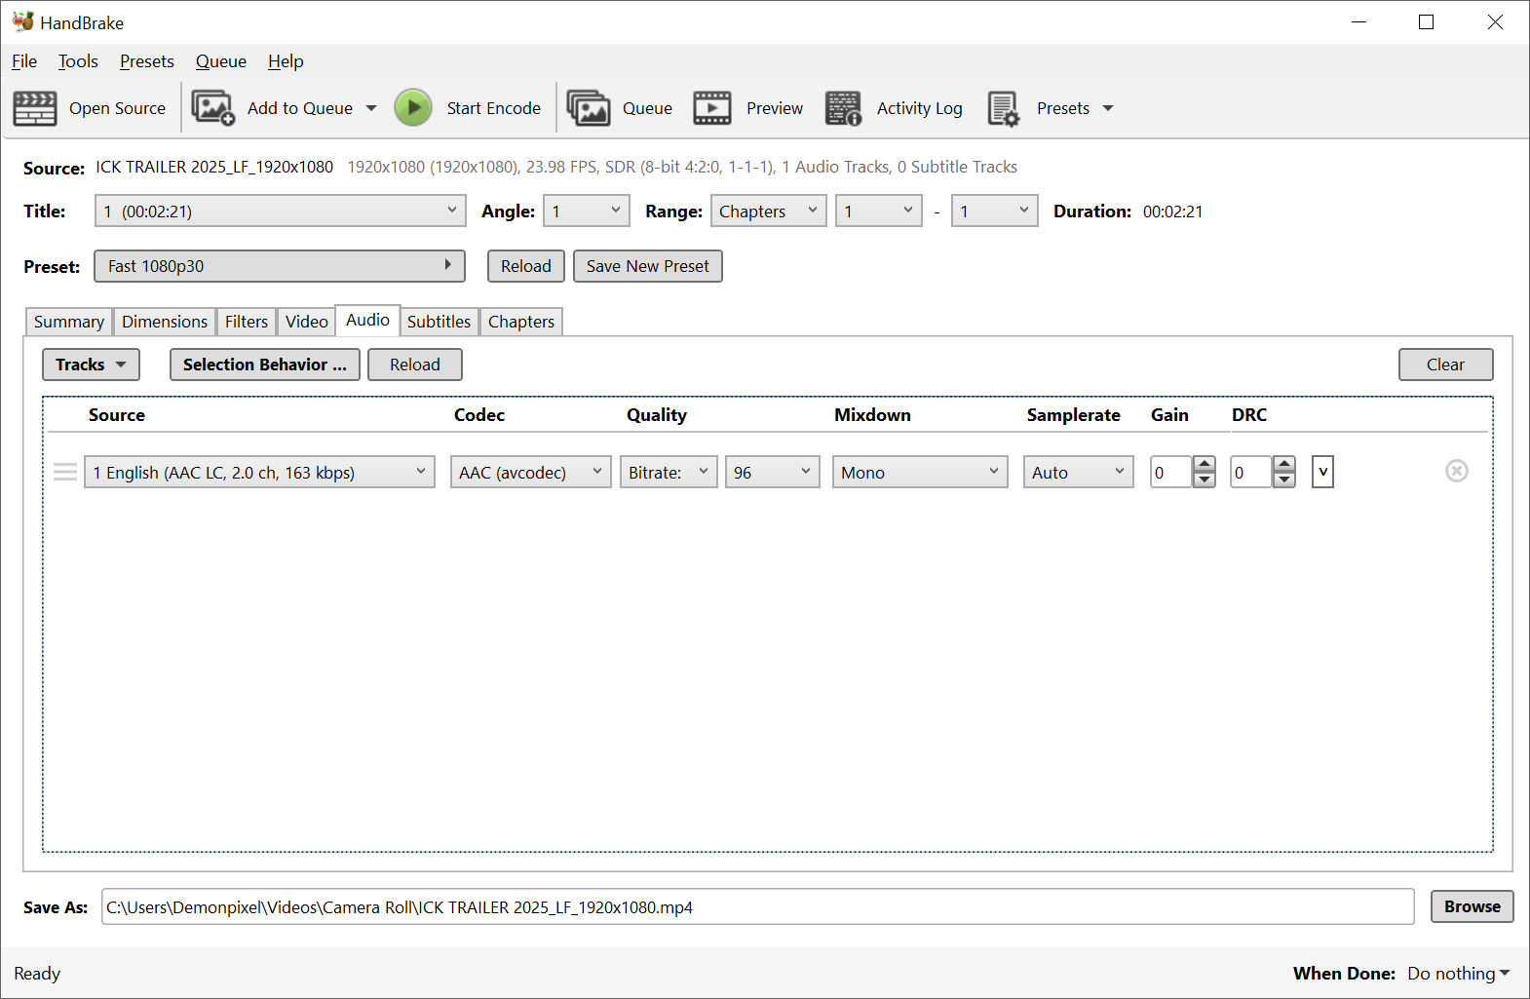The width and height of the screenshot is (1530, 999).
Task: Click the Ready status text
Action: [37, 974]
